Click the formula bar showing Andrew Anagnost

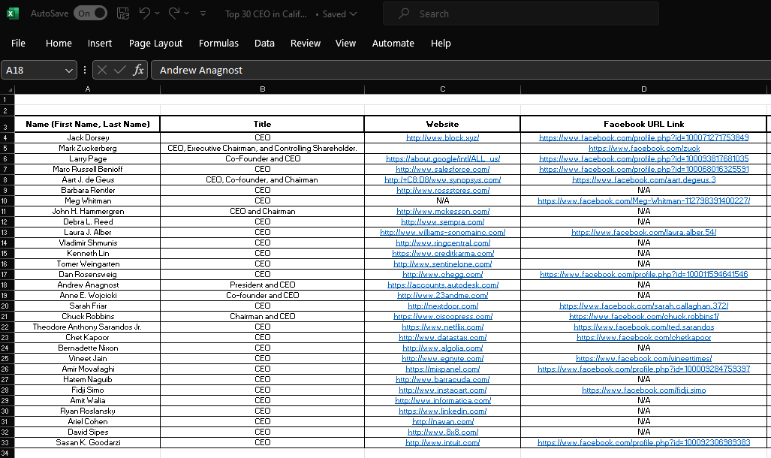tap(461, 70)
